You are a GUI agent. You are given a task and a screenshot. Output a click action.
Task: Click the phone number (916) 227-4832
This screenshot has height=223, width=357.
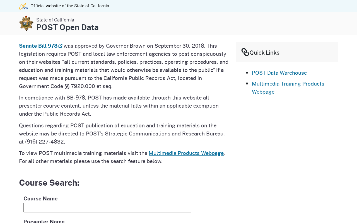[44, 142]
